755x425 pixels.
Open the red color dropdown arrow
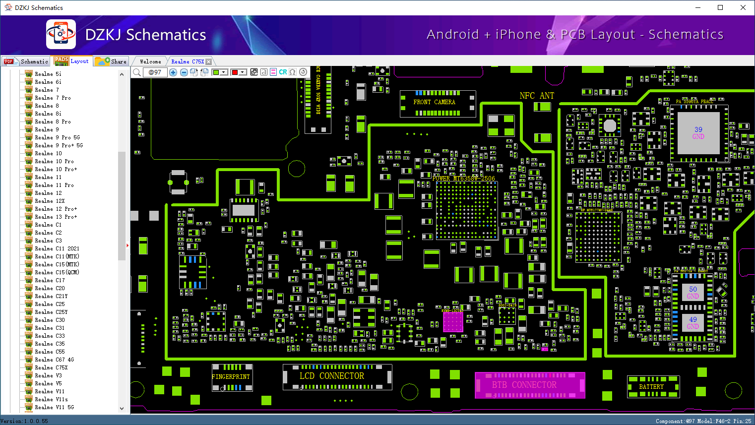tap(243, 72)
